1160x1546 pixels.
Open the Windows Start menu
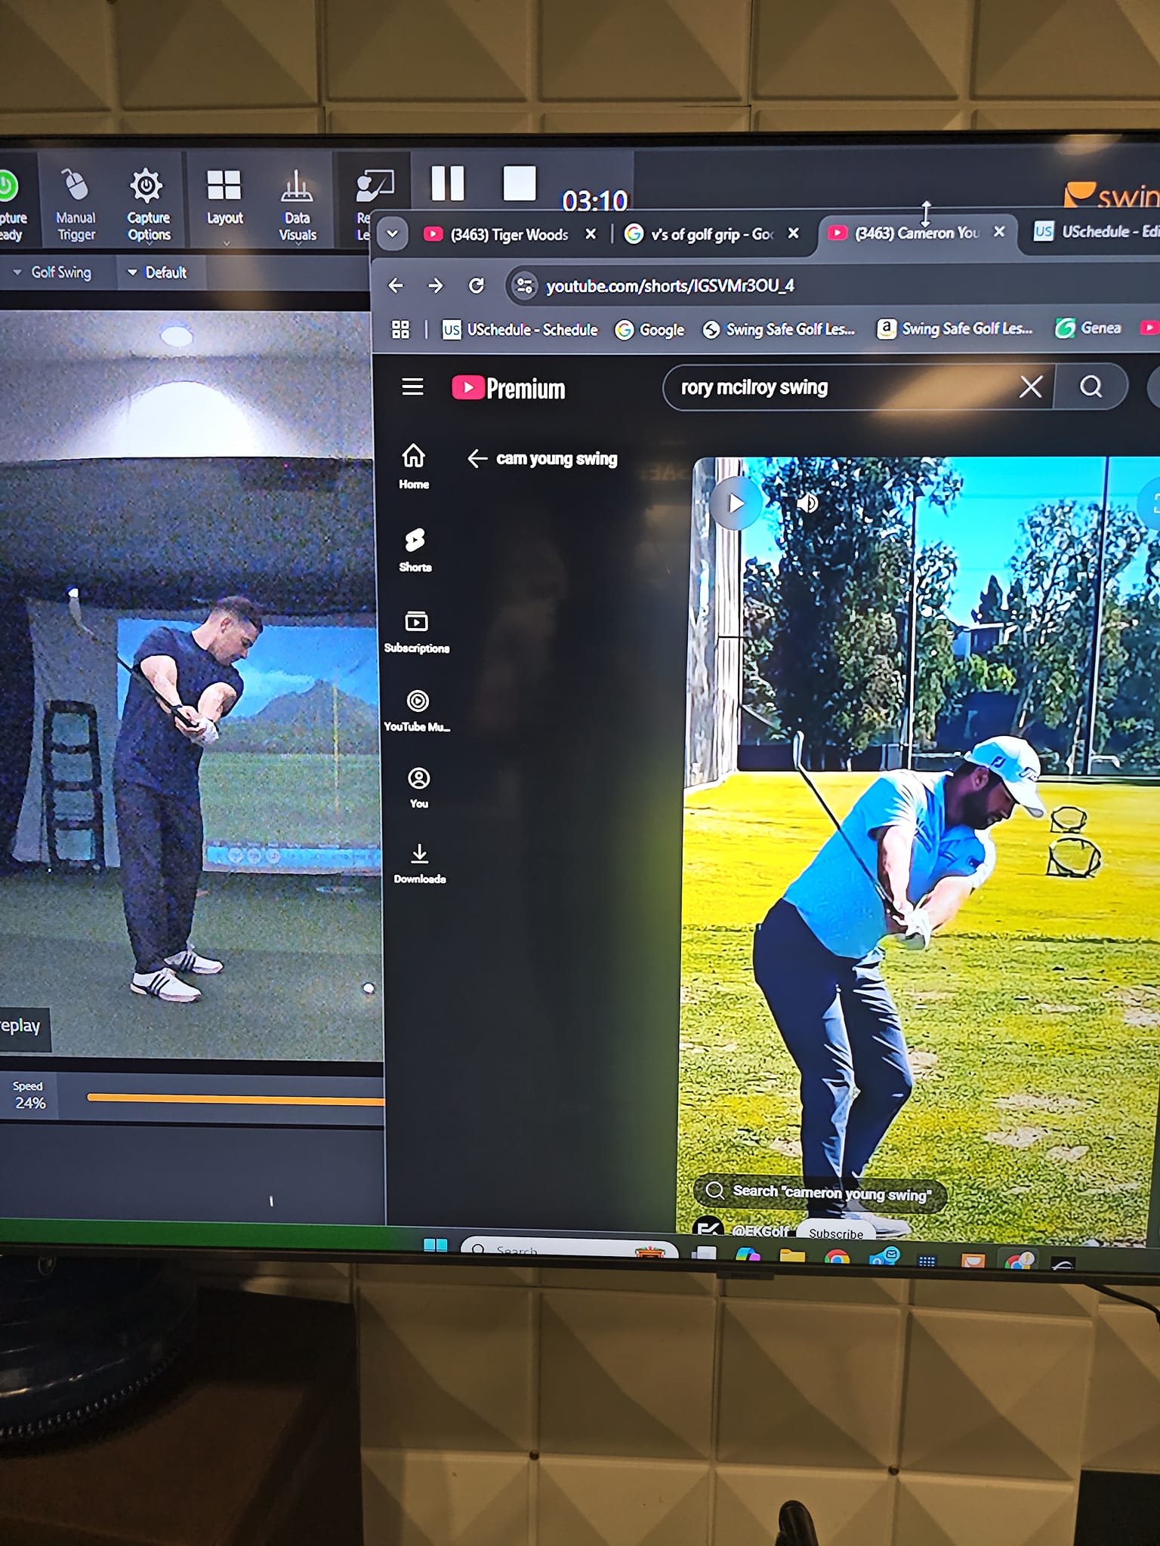tap(436, 1246)
